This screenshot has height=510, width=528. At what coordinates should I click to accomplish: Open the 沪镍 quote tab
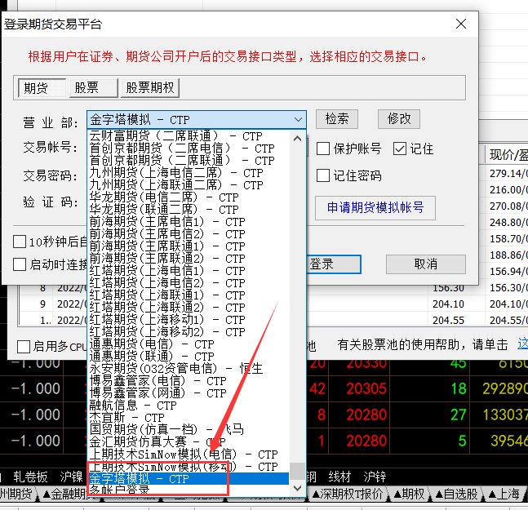tap(71, 477)
